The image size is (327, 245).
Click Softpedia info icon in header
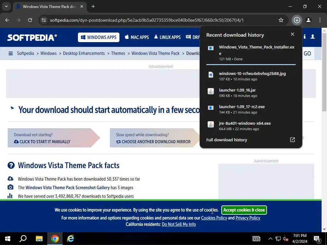(305, 37)
